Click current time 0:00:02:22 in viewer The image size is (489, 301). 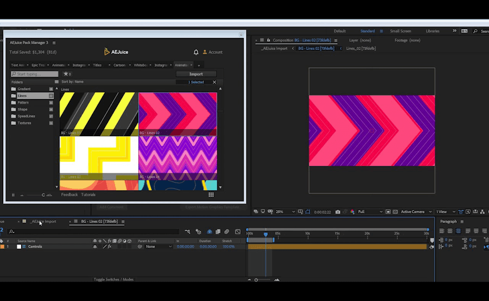pos(322,212)
